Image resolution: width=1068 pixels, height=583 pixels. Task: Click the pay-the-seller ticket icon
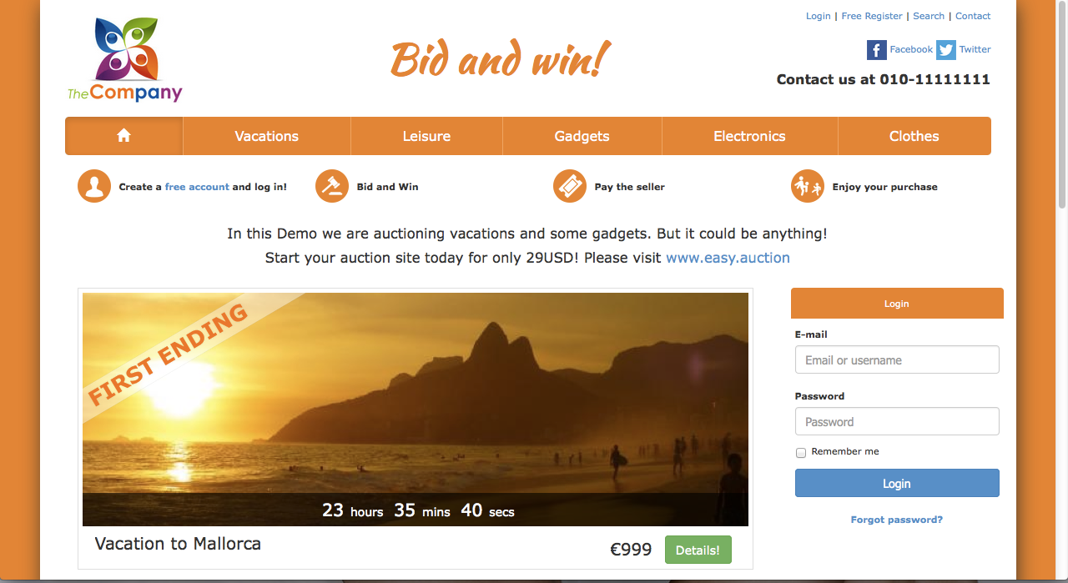570,186
